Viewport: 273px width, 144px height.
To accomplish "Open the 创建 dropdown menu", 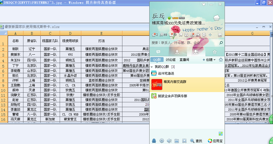I will tap(209, 60).
